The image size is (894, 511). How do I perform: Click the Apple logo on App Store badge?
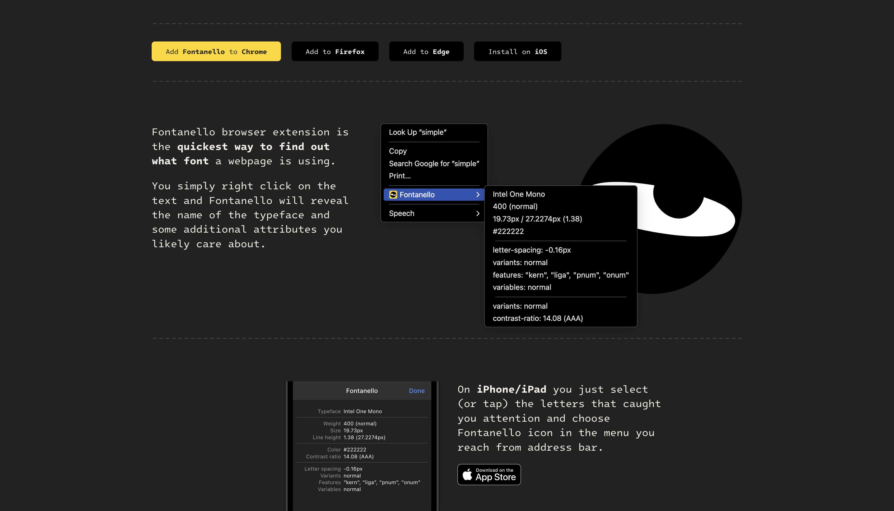(x=467, y=475)
